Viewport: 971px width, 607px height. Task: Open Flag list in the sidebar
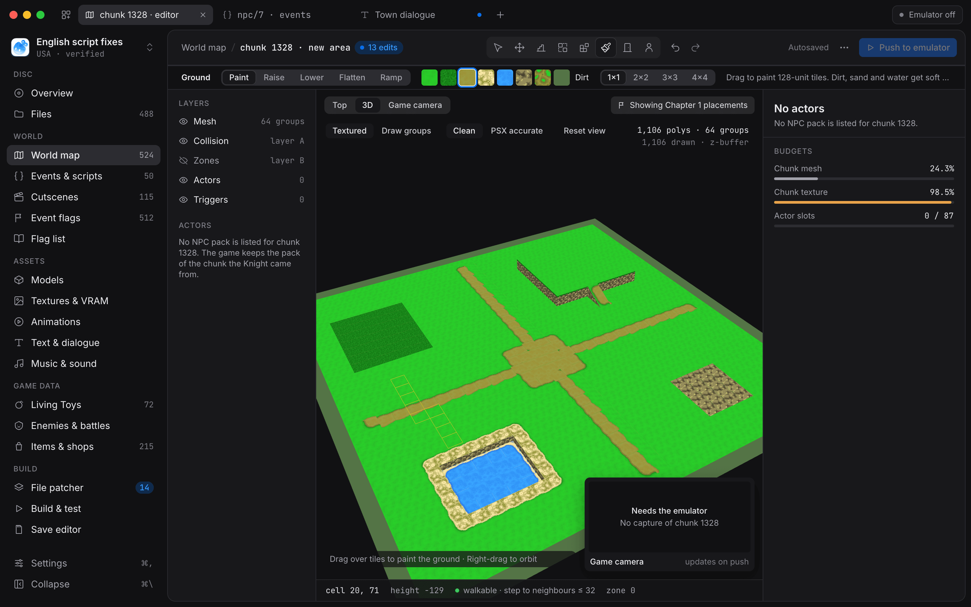[x=84, y=238]
